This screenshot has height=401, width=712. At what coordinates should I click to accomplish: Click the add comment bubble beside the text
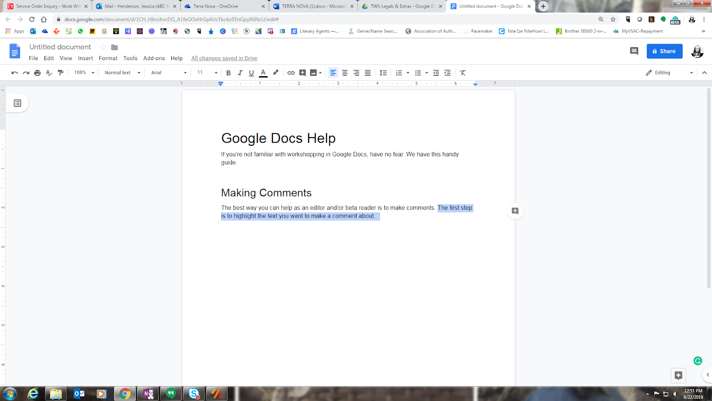click(x=515, y=211)
